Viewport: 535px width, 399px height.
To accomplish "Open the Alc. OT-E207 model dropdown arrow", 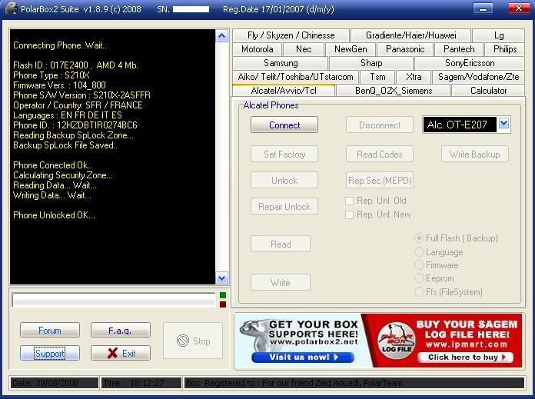I will pyautogui.click(x=503, y=124).
